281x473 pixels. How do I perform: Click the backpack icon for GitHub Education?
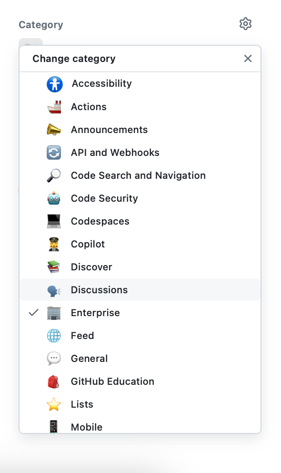[54, 381]
